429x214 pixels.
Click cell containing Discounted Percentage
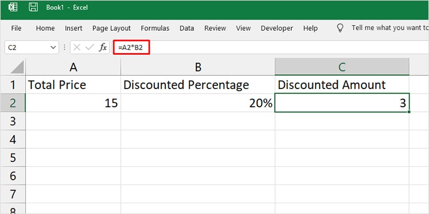198,85
